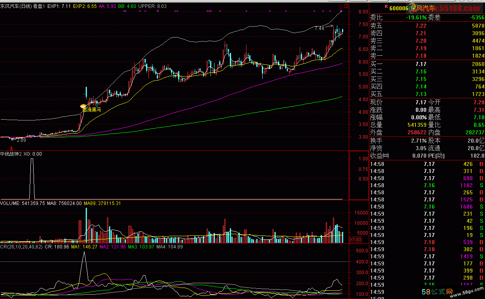485x299 pixels.
Task: Click the 委差 value -5356
Action: [477, 17]
